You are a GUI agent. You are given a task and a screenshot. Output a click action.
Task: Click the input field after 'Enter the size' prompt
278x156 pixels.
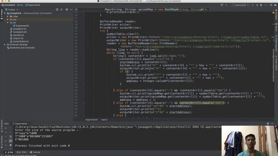coord(80,130)
